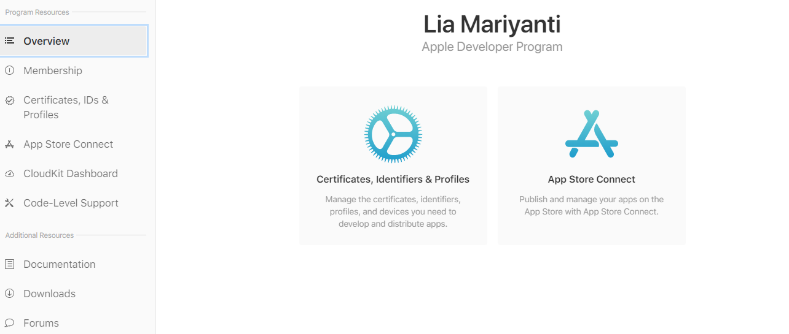Click the 'Publish and manage your apps' description
The height and width of the screenshot is (334, 789).
[x=592, y=205]
